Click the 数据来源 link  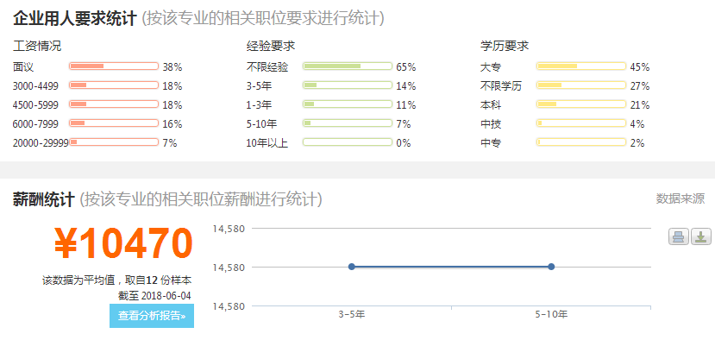tap(681, 199)
